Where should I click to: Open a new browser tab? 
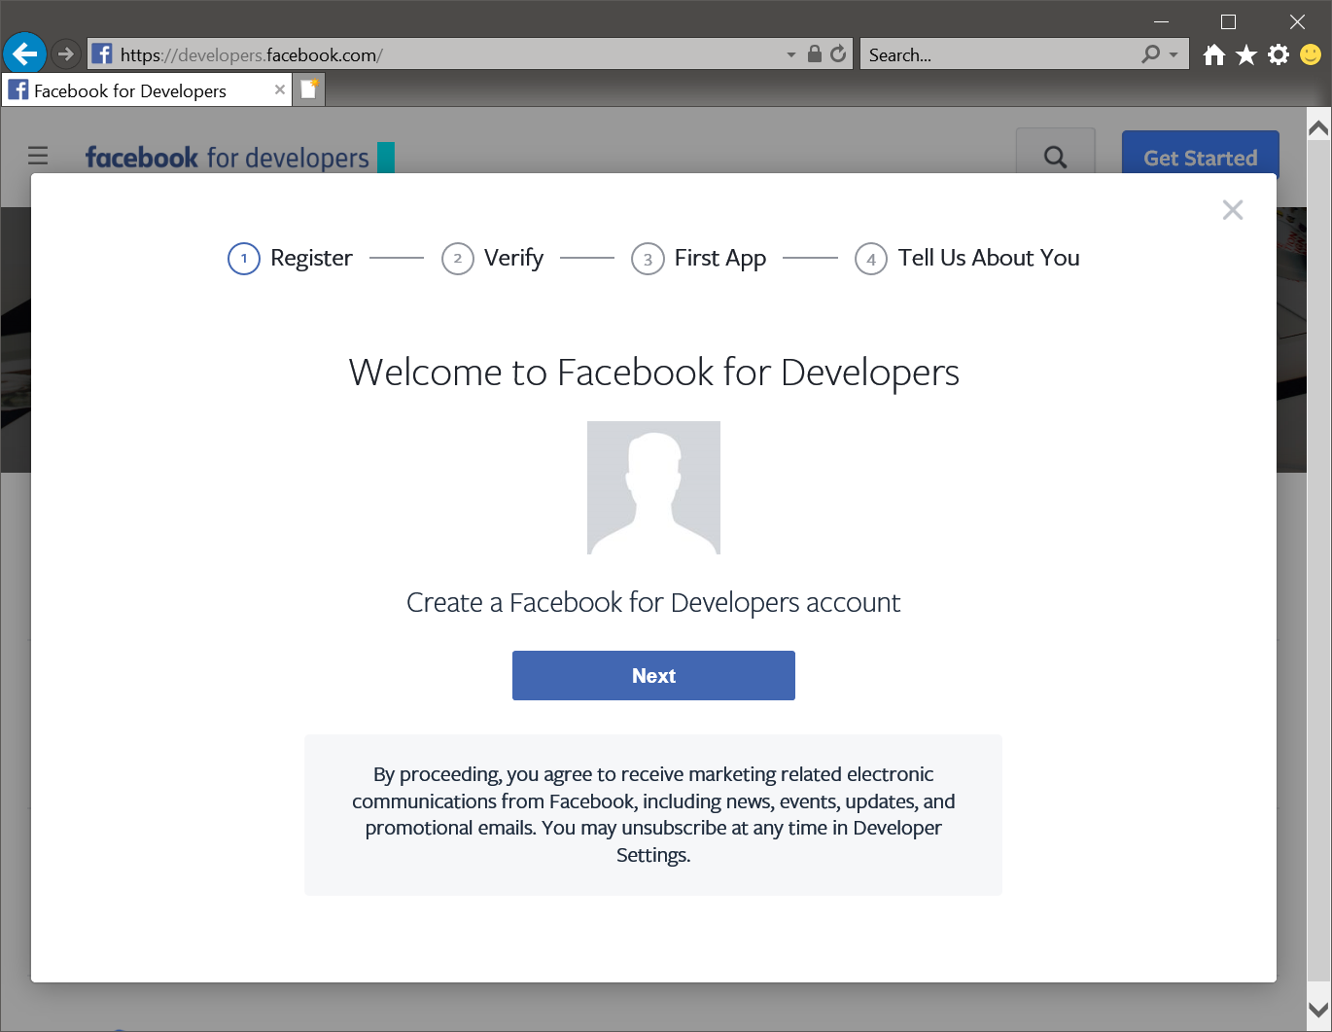[309, 90]
